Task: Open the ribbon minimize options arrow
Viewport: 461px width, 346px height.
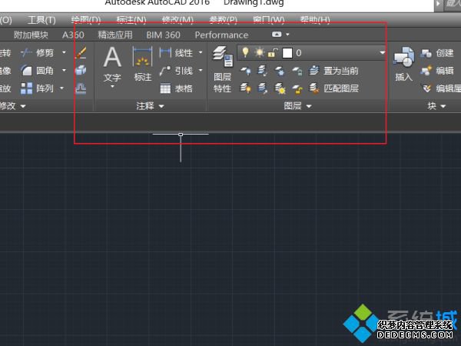Action: click(x=287, y=35)
